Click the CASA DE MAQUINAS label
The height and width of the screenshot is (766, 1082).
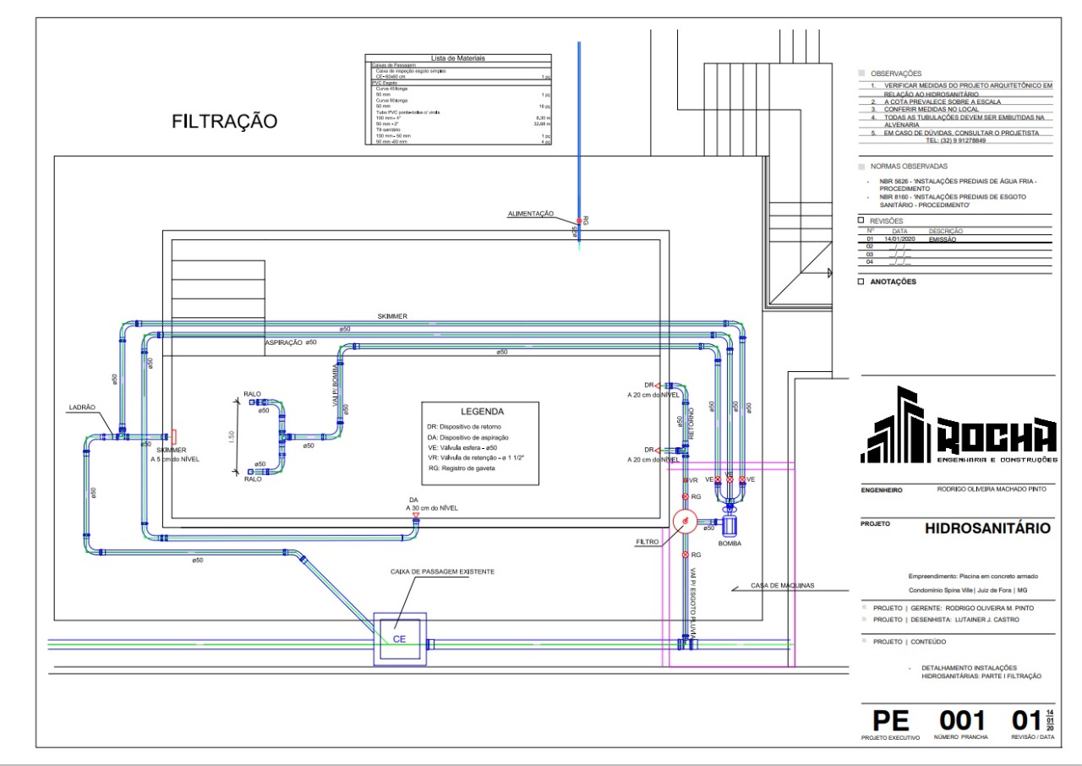click(782, 585)
